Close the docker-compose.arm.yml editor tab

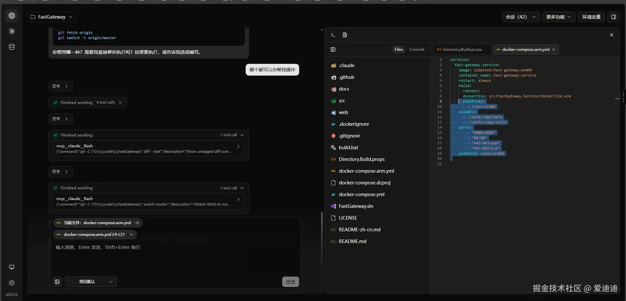[554, 50]
